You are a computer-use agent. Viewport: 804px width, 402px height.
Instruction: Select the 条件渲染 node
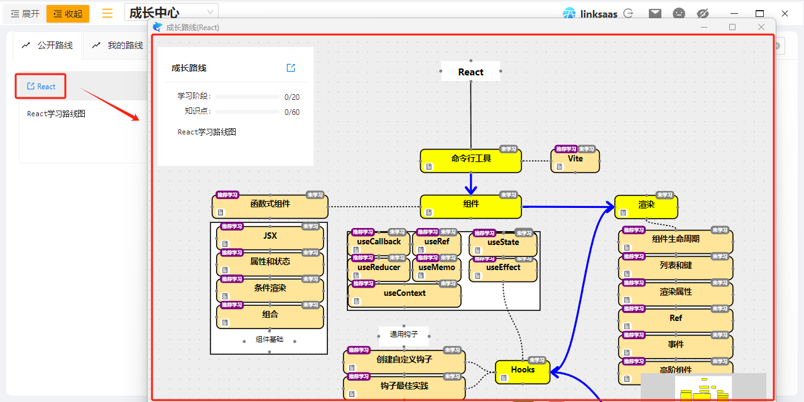pyautogui.click(x=270, y=290)
